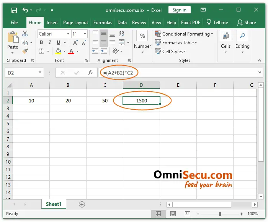This screenshot has width=268, height=222.
Task: Open the Formulas ribbon tab
Action: pyautogui.click(x=103, y=23)
